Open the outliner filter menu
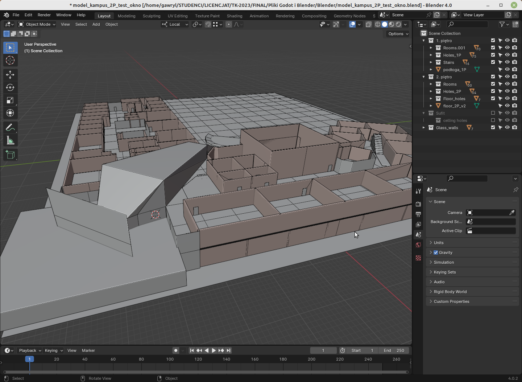The height and width of the screenshot is (382, 522). pyautogui.click(x=504, y=24)
